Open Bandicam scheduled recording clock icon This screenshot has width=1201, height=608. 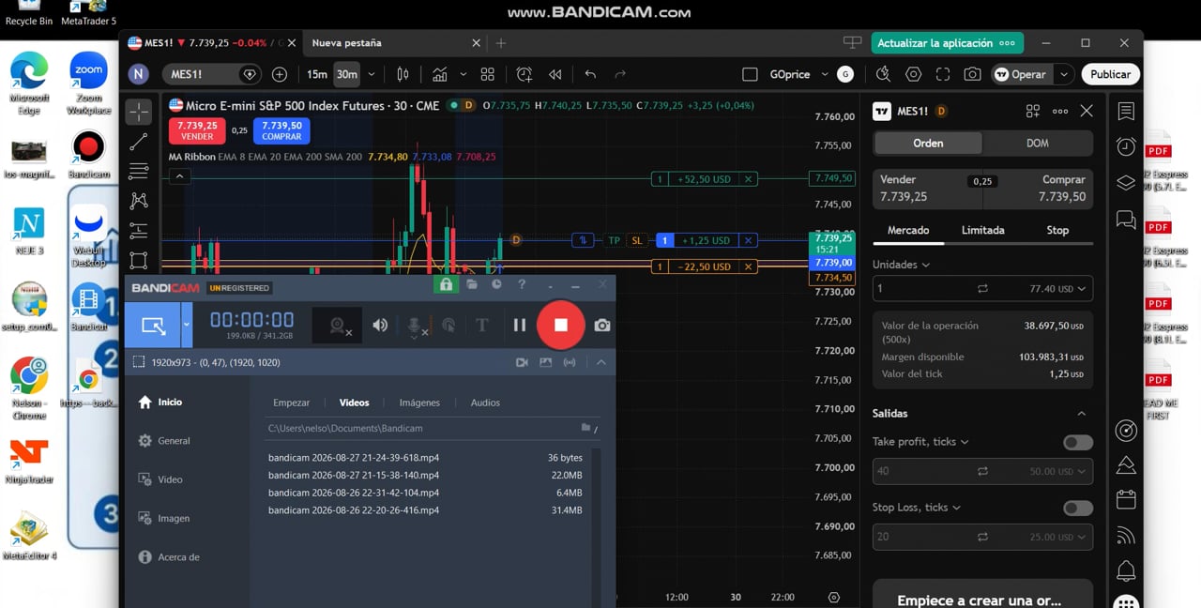click(x=496, y=284)
